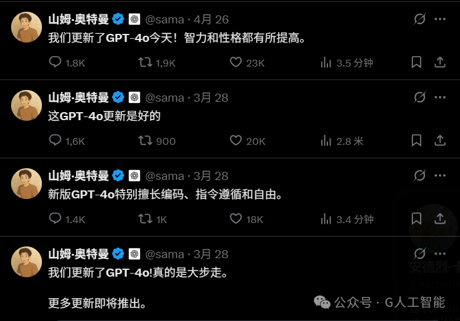Like the tweet with 18K likes

[247, 219]
